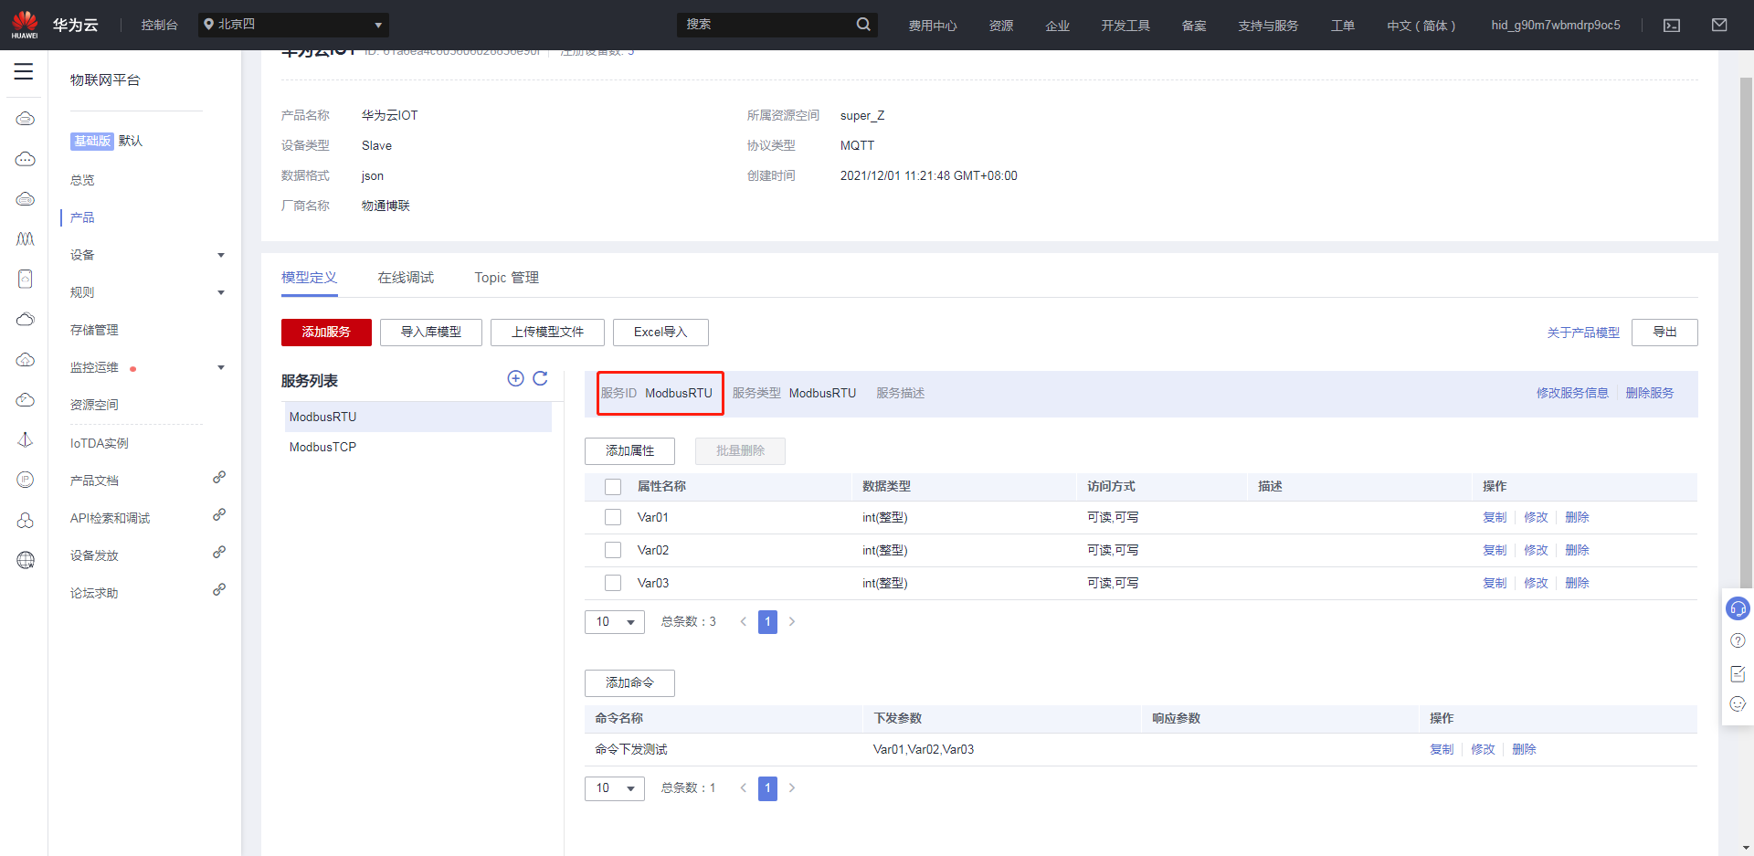The image size is (1754, 856).
Task: Open the attributes page size dropdown
Action: click(x=614, y=622)
